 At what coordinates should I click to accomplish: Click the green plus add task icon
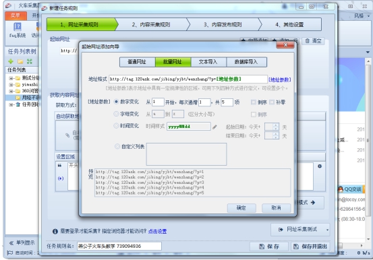(x=11, y=61)
